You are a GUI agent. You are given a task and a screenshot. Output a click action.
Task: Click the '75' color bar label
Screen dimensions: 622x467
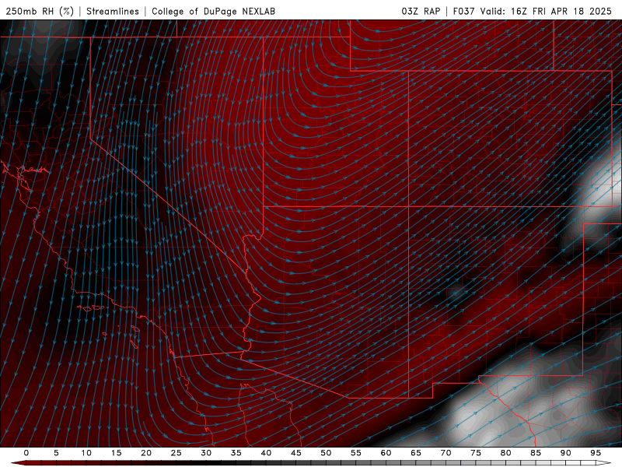coord(476,453)
